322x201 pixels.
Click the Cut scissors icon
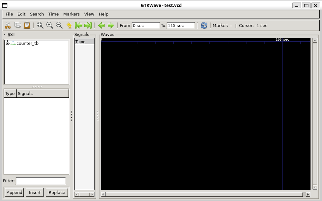(x=8, y=25)
